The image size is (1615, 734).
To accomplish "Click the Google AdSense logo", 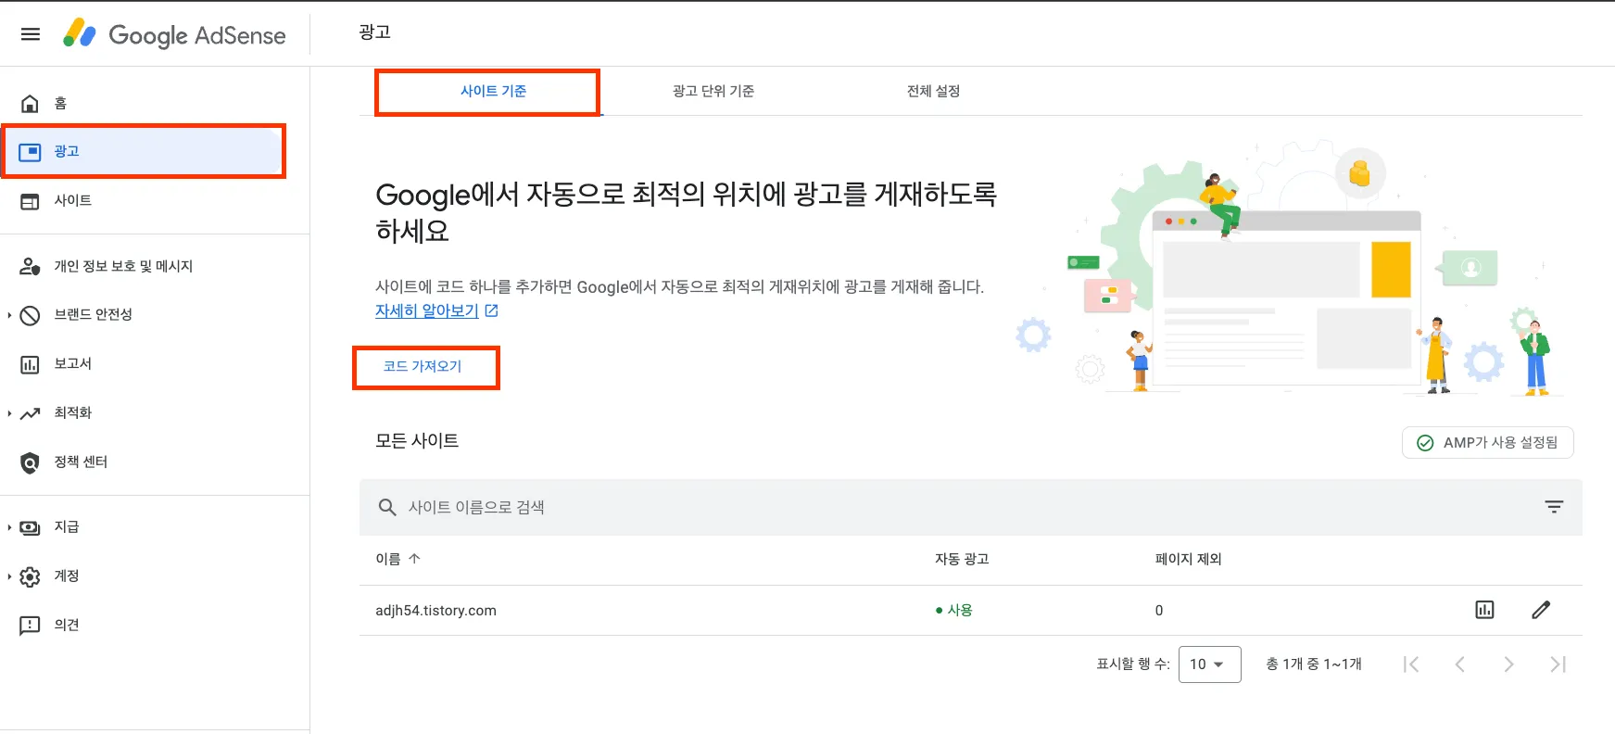I will [x=174, y=34].
